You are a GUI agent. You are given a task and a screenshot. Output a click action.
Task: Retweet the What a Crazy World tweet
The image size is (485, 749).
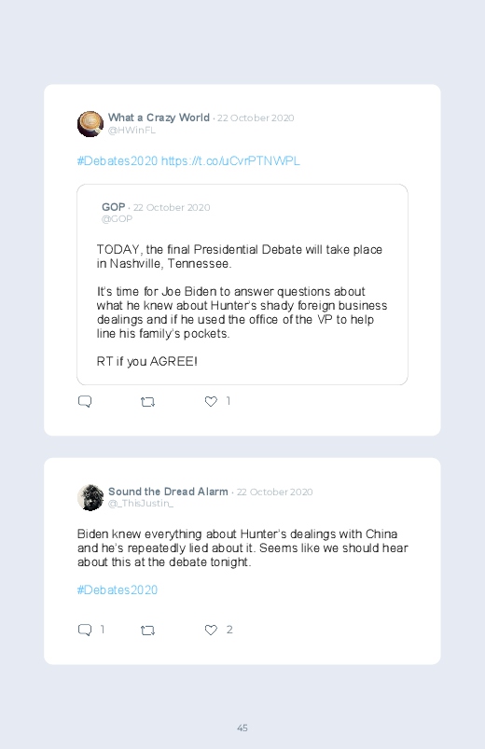[147, 402]
